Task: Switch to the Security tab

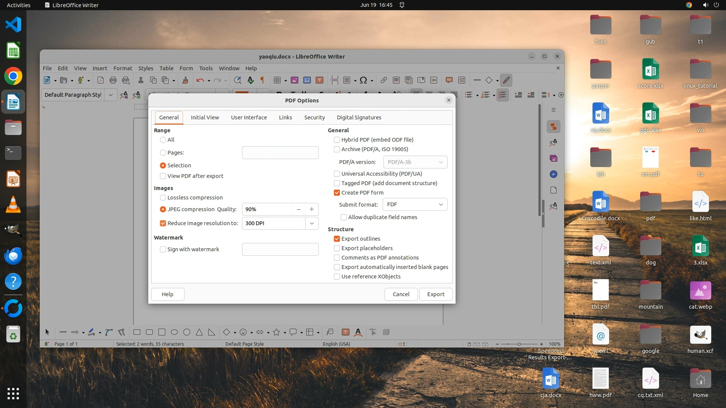Action: tap(314, 117)
